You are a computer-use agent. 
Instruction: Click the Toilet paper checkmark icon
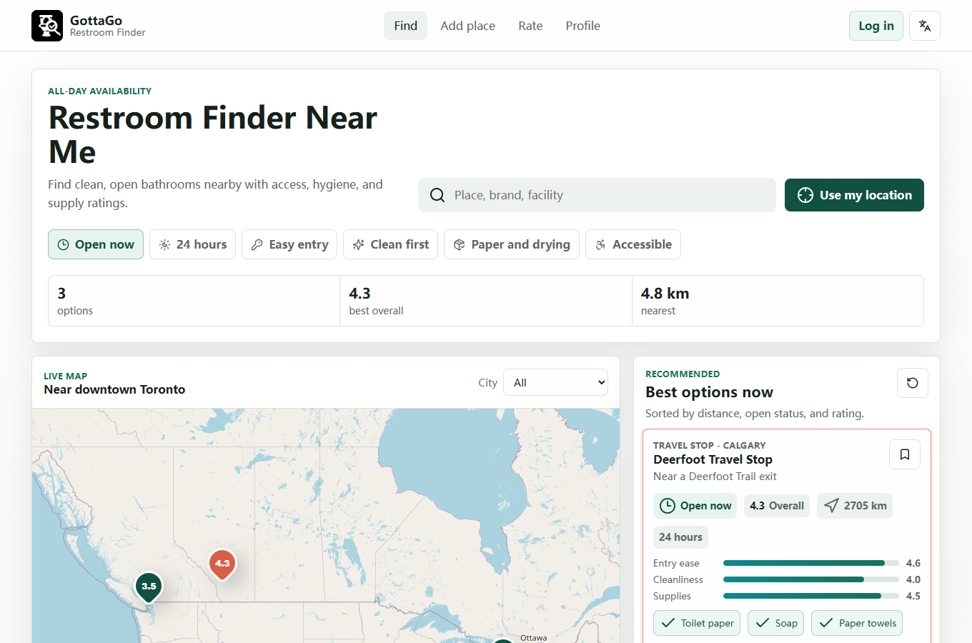668,623
